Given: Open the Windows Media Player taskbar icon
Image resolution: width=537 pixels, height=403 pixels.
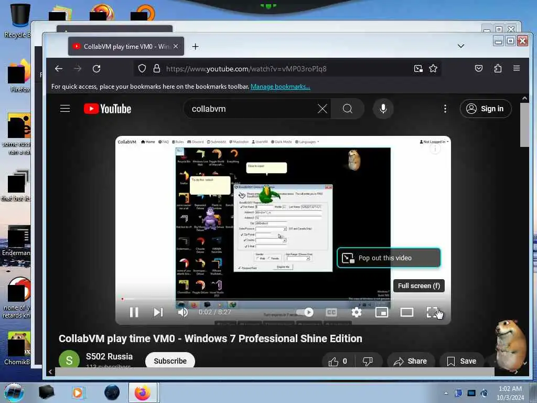Looking at the screenshot, I should [79, 393].
